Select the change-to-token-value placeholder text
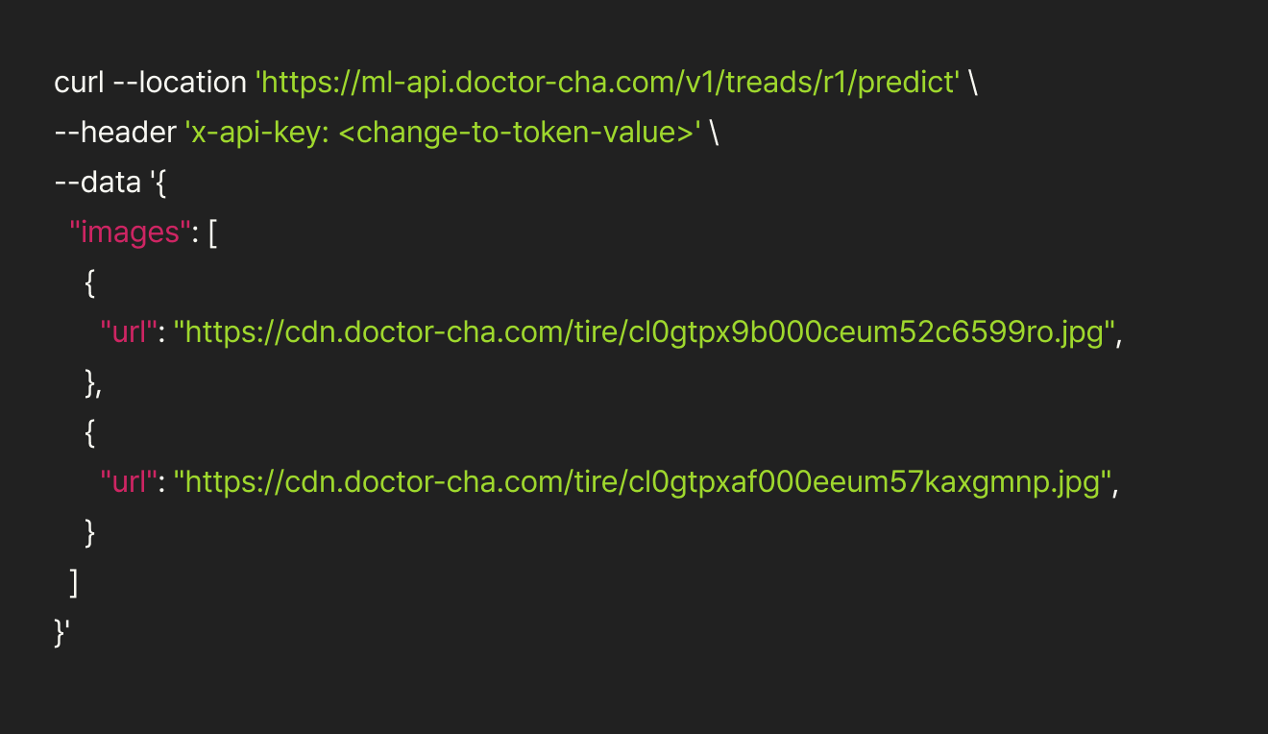This screenshot has width=1268, height=734. [x=516, y=133]
